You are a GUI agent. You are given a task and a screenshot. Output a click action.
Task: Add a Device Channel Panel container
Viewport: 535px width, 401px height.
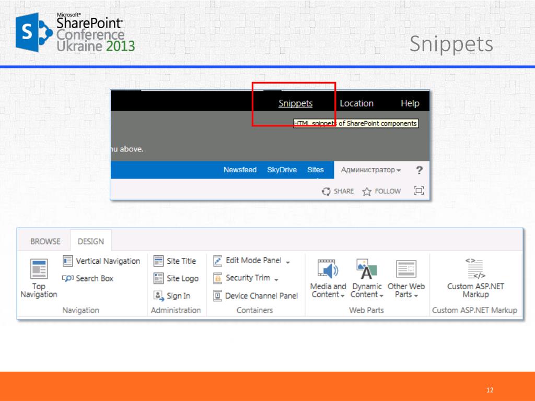pyautogui.click(x=255, y=296)
